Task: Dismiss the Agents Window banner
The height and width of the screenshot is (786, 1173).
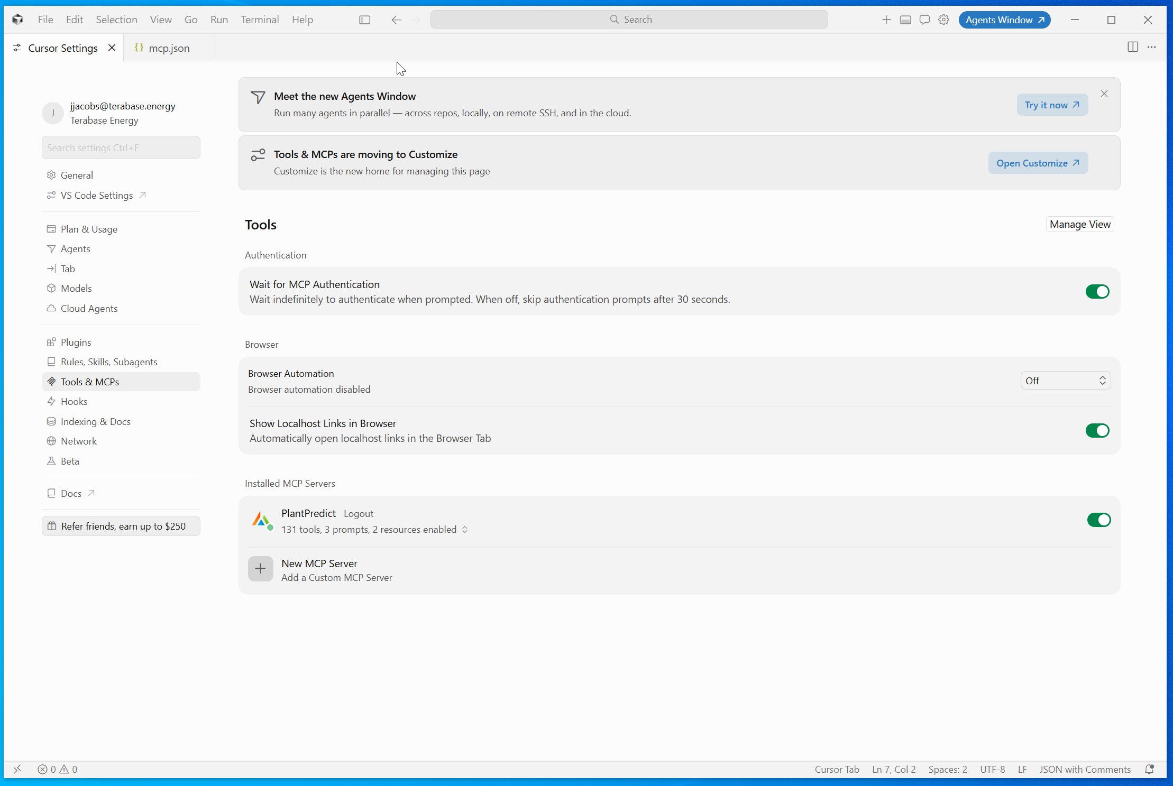Action: tap(1104, 94)
